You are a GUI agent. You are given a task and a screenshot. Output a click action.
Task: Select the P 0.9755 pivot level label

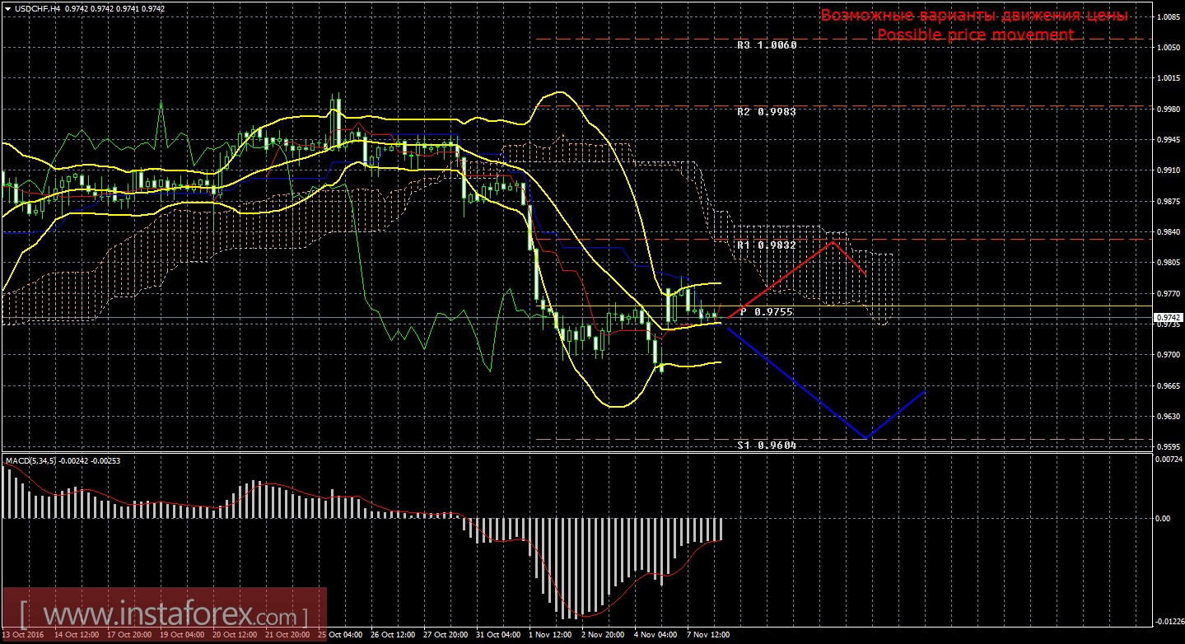[x=766, y=312]
